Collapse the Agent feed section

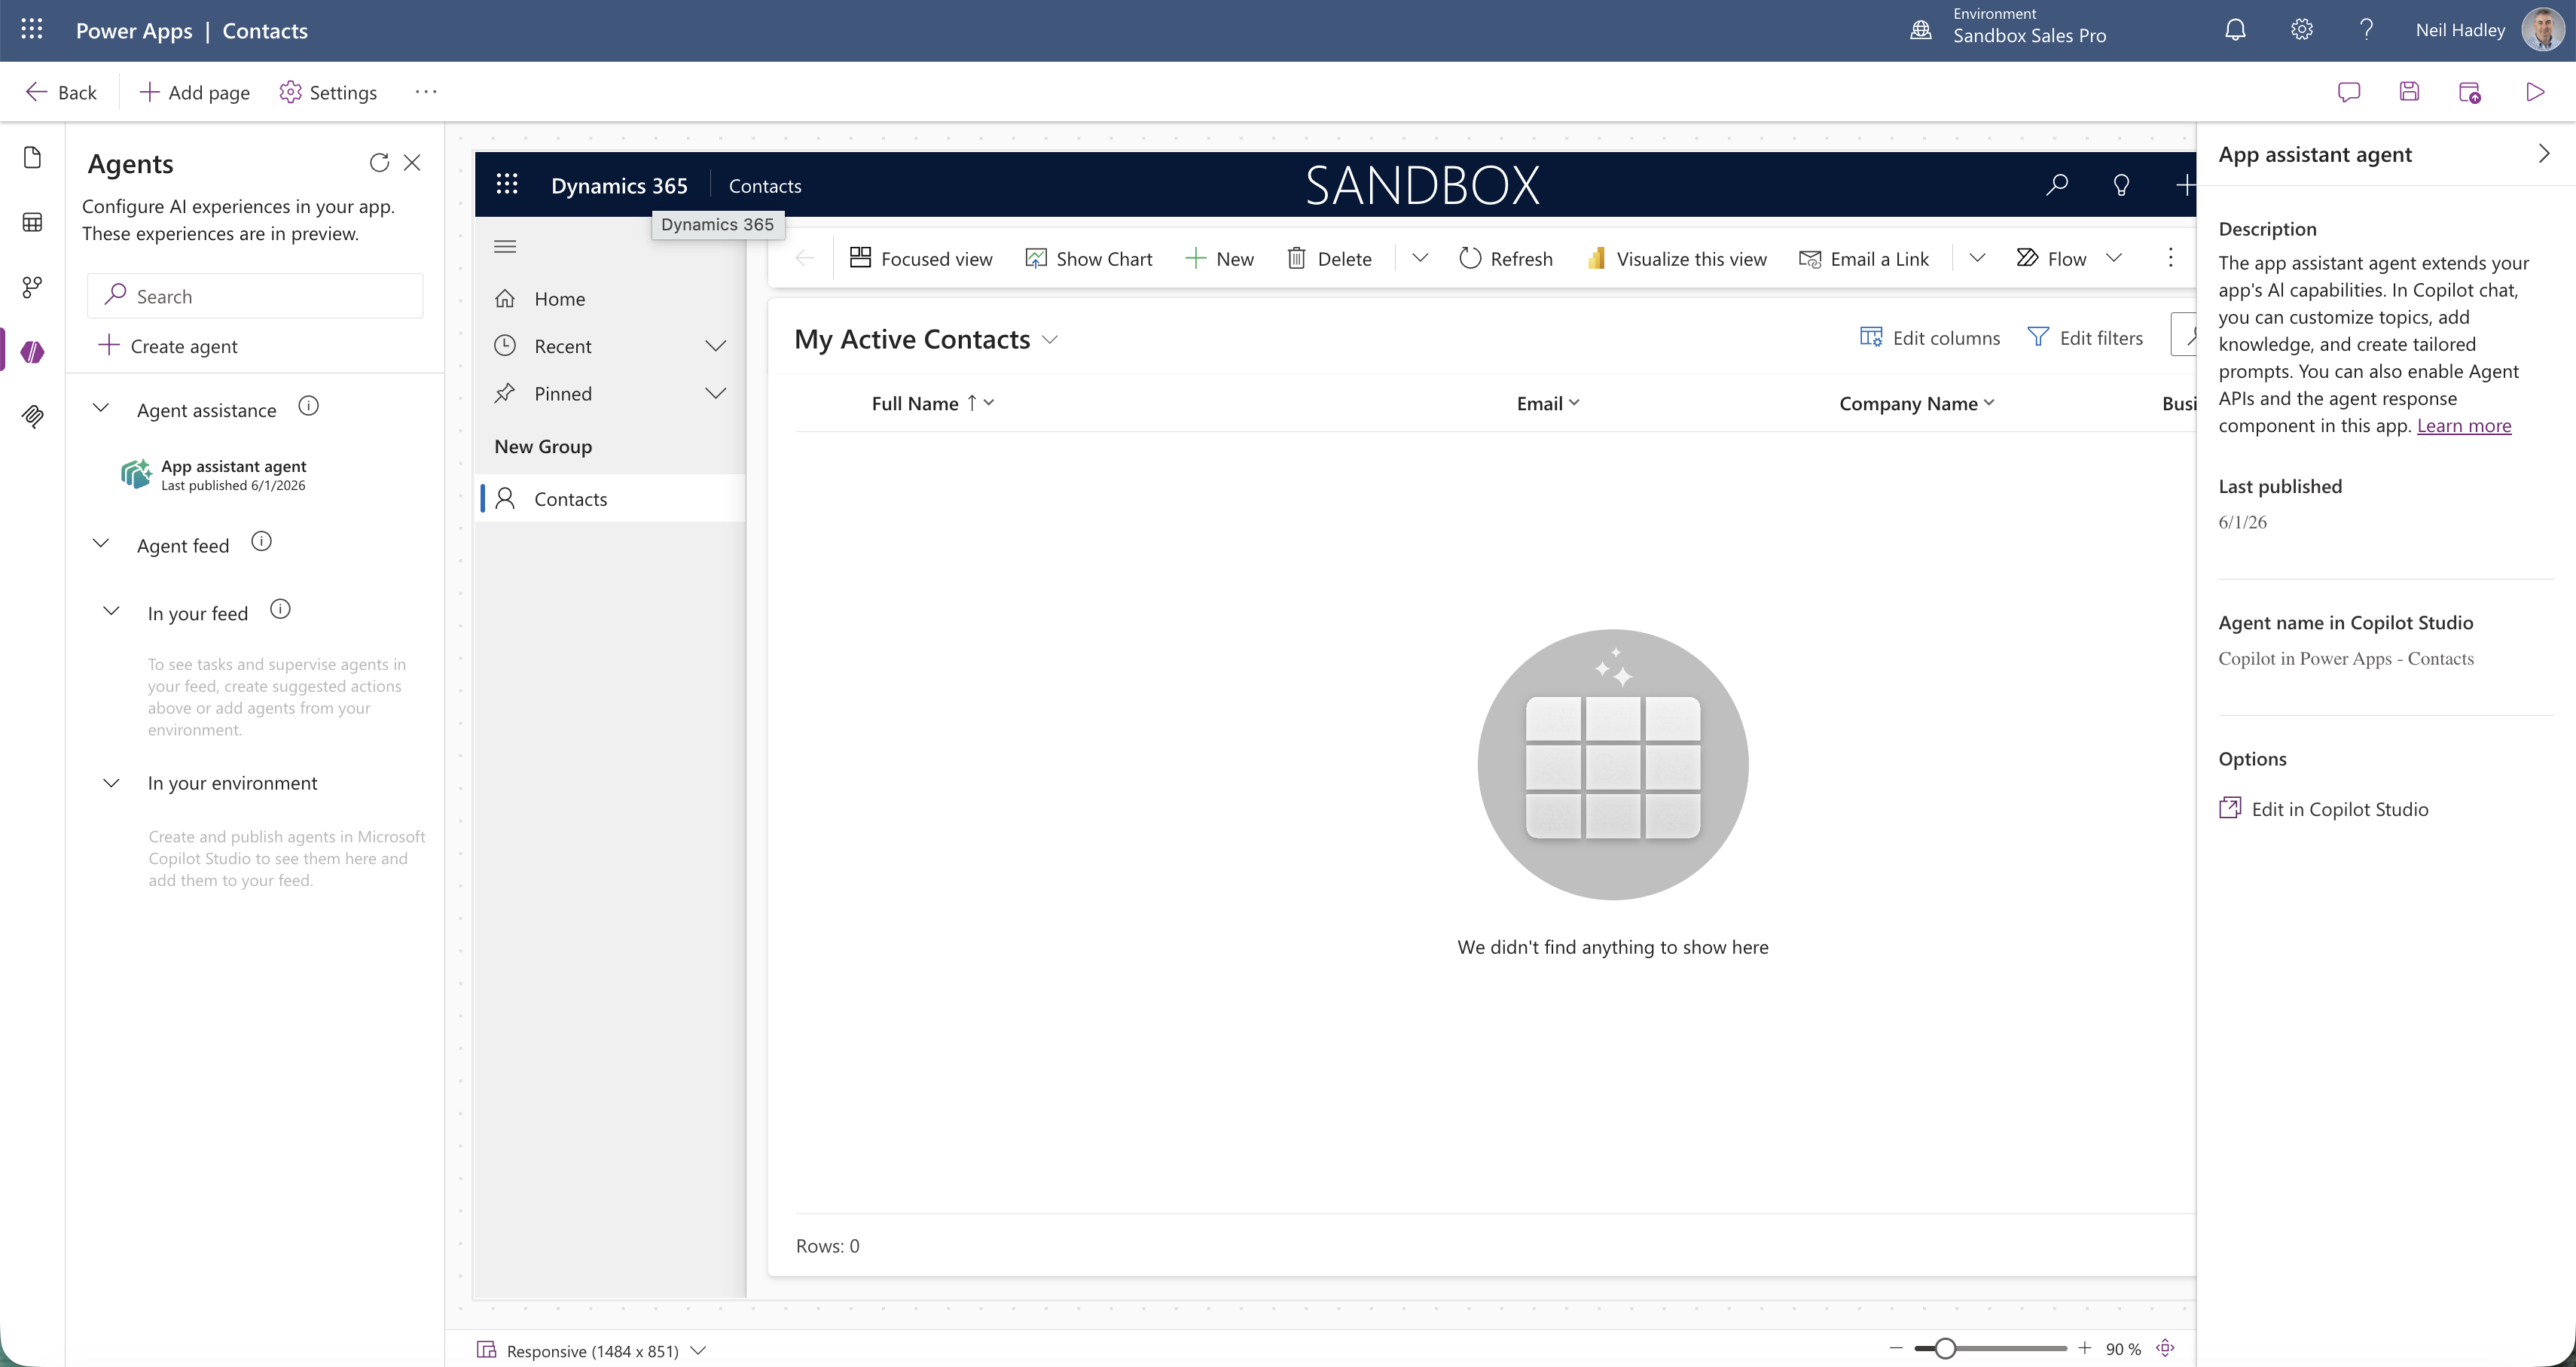click(101, 543)
